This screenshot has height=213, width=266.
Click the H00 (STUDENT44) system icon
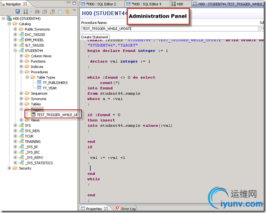point(10,19)
